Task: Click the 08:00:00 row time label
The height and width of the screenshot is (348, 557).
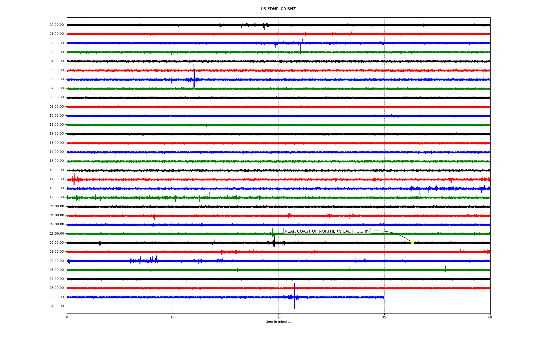Action: click(57, 97)
